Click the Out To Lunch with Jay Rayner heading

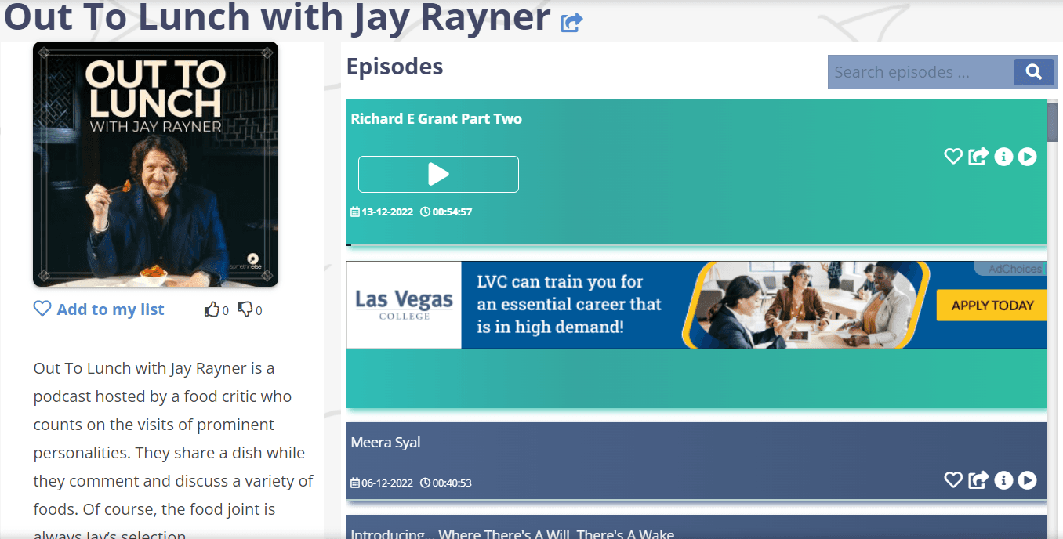point(277,17)
